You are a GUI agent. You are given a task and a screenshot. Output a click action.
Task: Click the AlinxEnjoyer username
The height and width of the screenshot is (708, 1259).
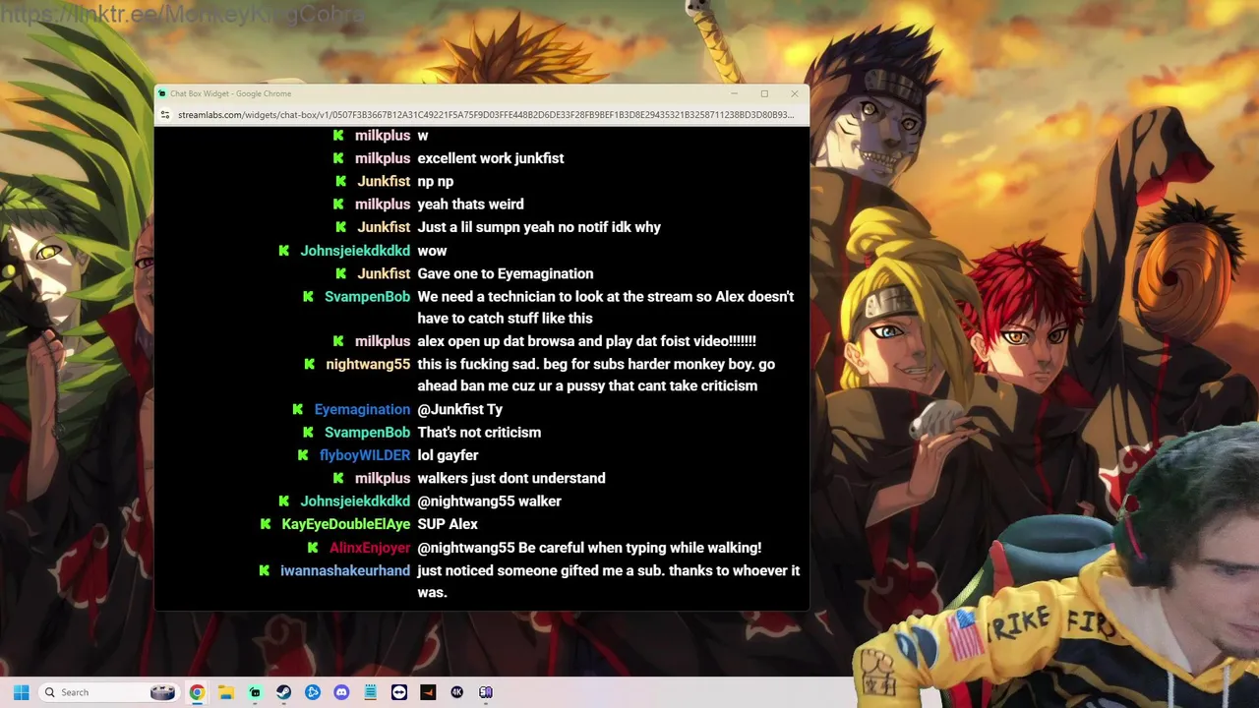(x=370, y=548)
